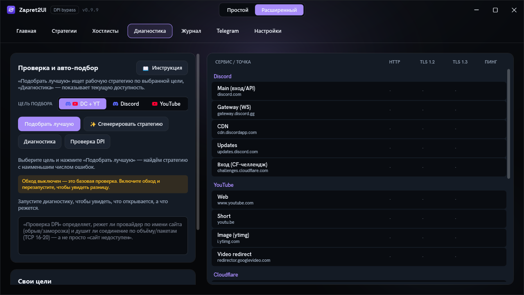524x295 pixels.
Task: Click the left panel scrollbar
Action: [x=198, y=142]
